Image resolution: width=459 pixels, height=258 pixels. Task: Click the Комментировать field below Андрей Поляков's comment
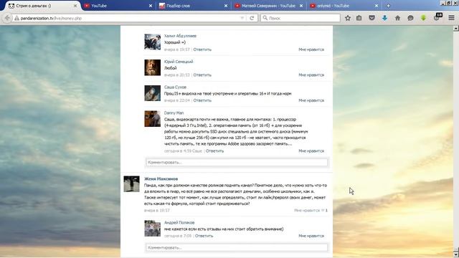237,247
